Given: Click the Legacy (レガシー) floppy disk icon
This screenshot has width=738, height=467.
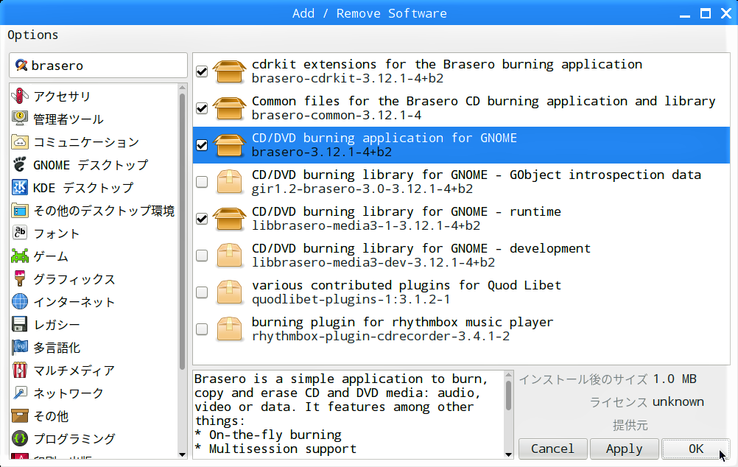Looking at the screenshot, I should pos(20,324).
